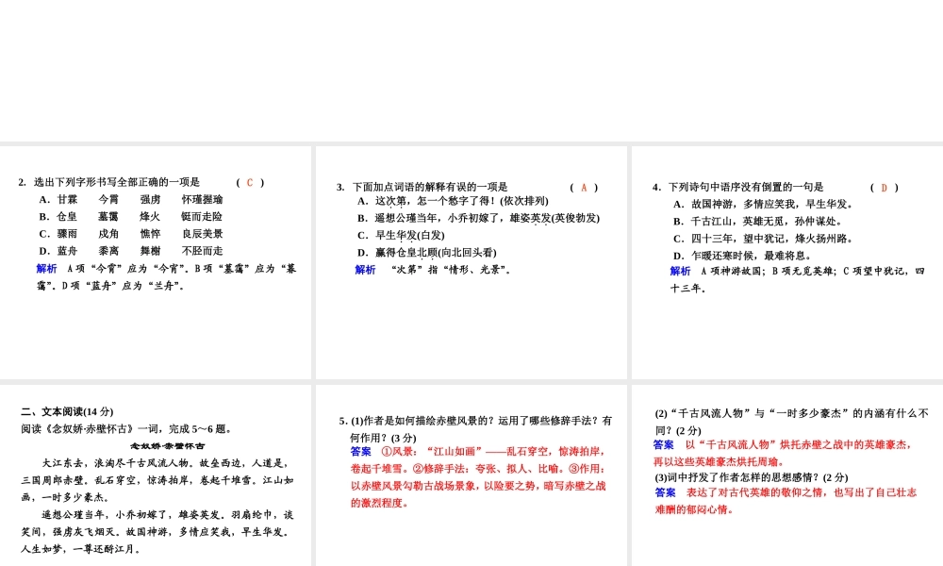This screenshot has width=943, height=566.
Task: Select option 遥想公瑾当年 with 英俊勃发 explanation
Action: coord(479,218)
